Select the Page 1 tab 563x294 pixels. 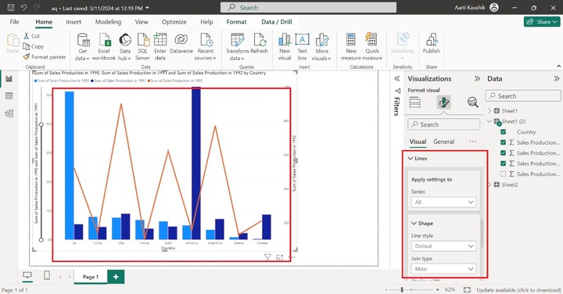[91, 277]
